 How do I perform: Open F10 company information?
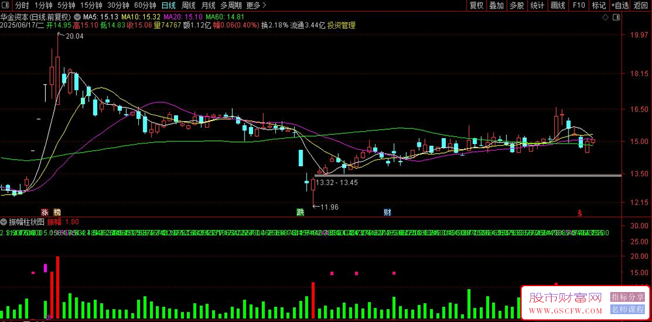point(578,5)
